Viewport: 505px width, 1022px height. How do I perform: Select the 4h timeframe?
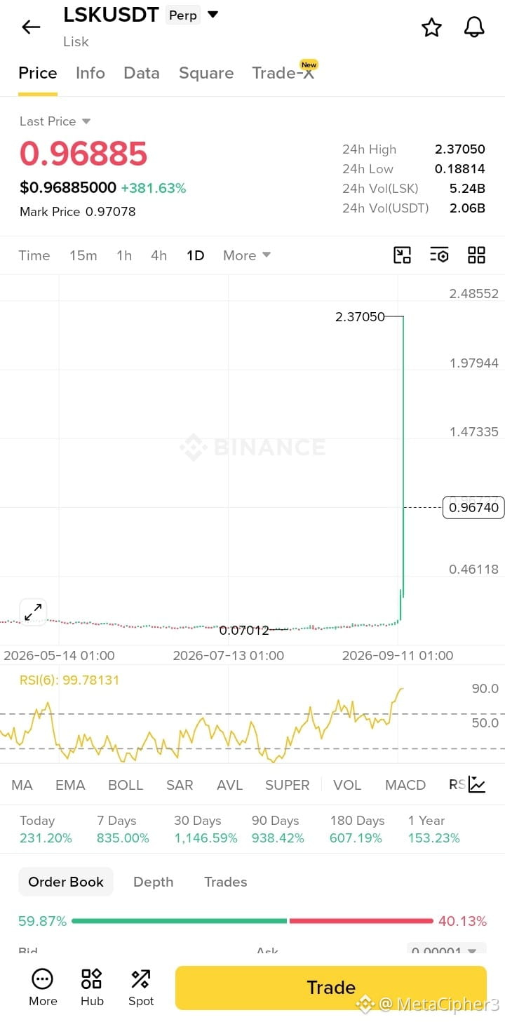[x=159, y=255]
